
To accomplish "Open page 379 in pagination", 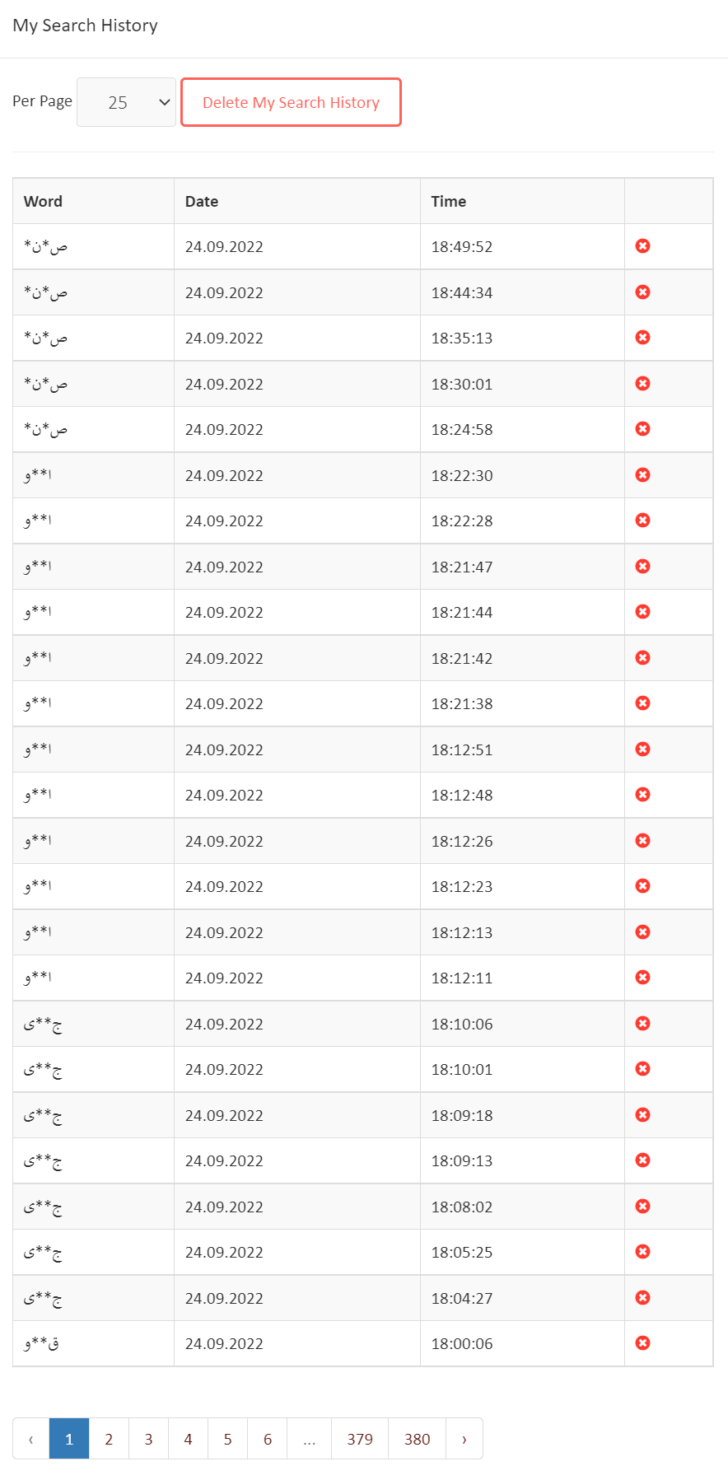I will click(x=360, y=1439).
